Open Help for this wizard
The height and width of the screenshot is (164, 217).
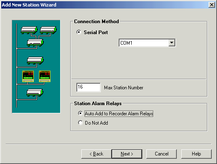click(196, 154)
